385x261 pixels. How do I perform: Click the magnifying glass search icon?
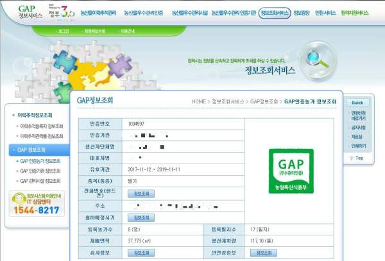coord(318,60)
